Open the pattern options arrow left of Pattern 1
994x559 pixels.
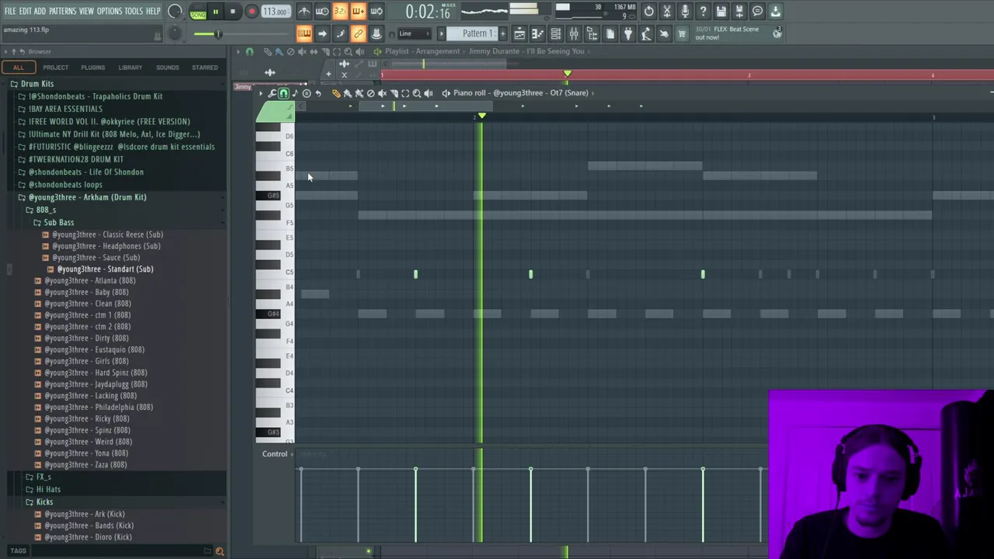[x=441, y=33]
